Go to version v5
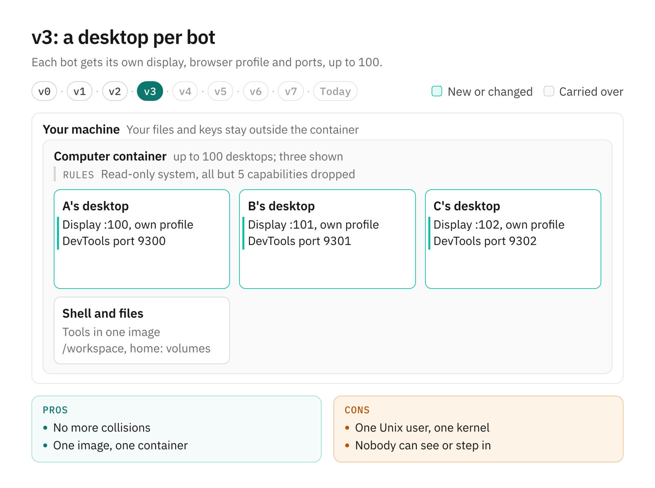Viewport: 655px width, 488px height. tap(220, 91)
